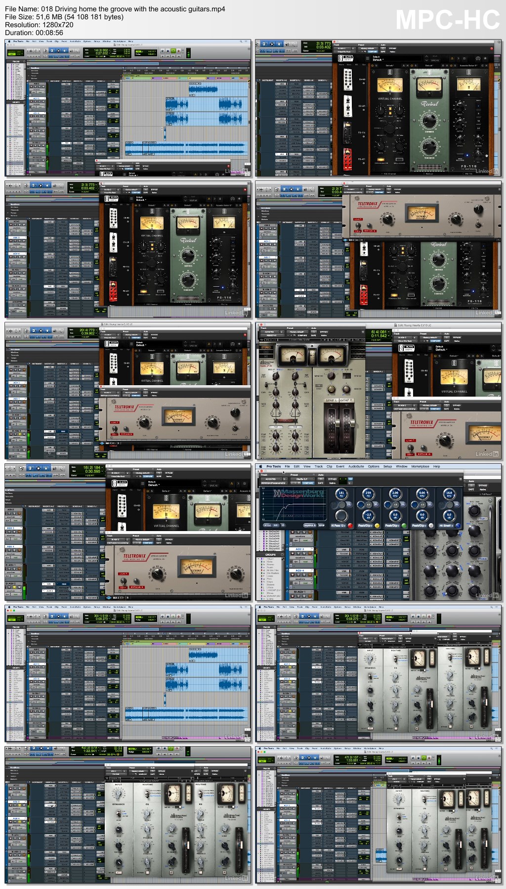This screenshot has height=889, width=506.
Task: Toggle the In button of the 6.00 kHz band
Action: point(430,505)
